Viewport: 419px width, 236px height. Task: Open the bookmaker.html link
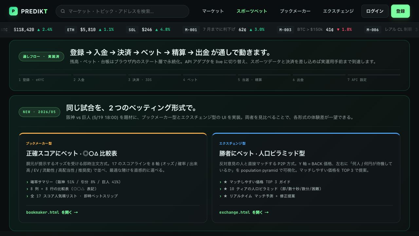[52, 212]
